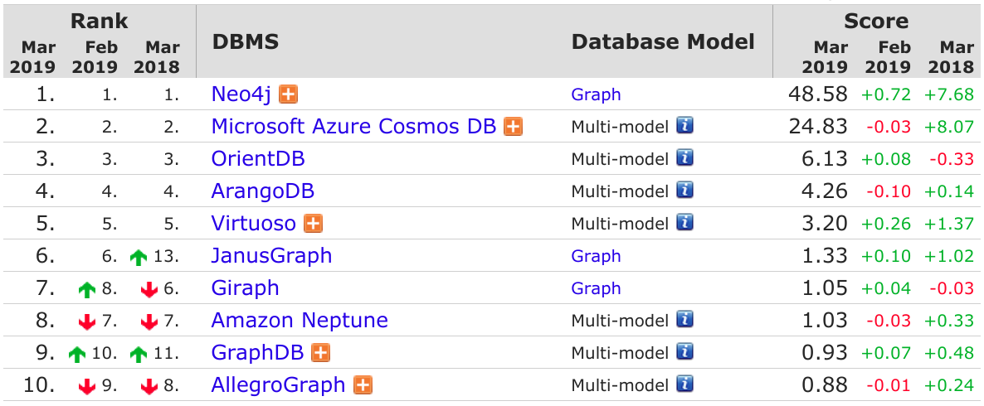984x406 pixels.
Task: Click the +1.02 yearly change value
Action: coord(949,256)
